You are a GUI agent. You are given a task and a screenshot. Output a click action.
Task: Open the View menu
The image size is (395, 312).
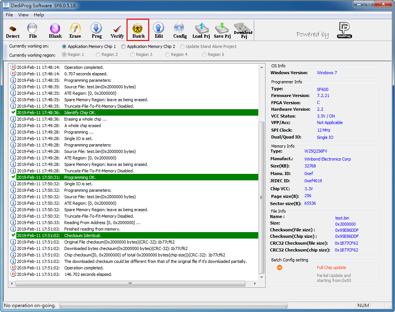coord(23,15)
